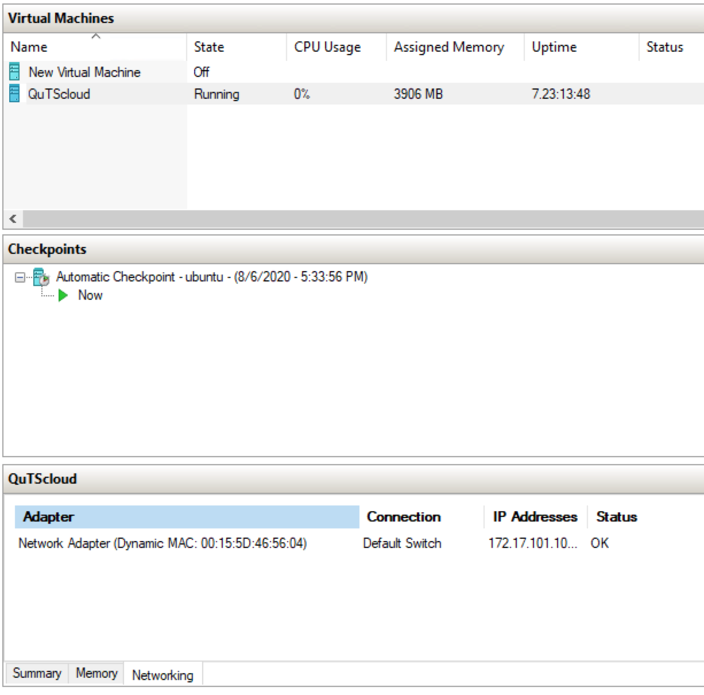The height and width of the screenshot is (695, 704).
Task: Click the Virtual Machines panel title
Action: click(61, 18)
